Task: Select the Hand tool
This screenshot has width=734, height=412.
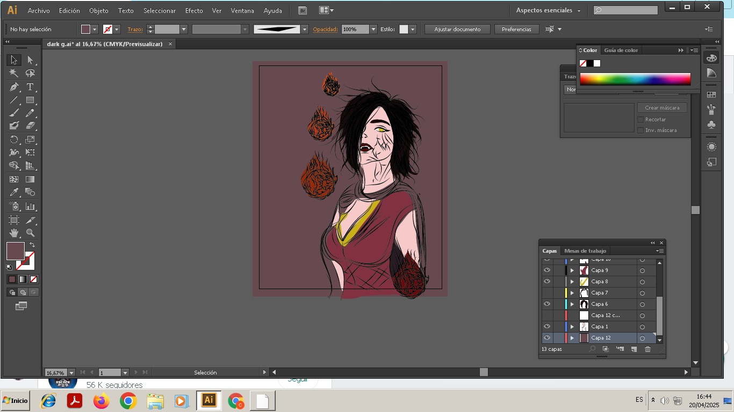Action: click(x=14, y=233)
